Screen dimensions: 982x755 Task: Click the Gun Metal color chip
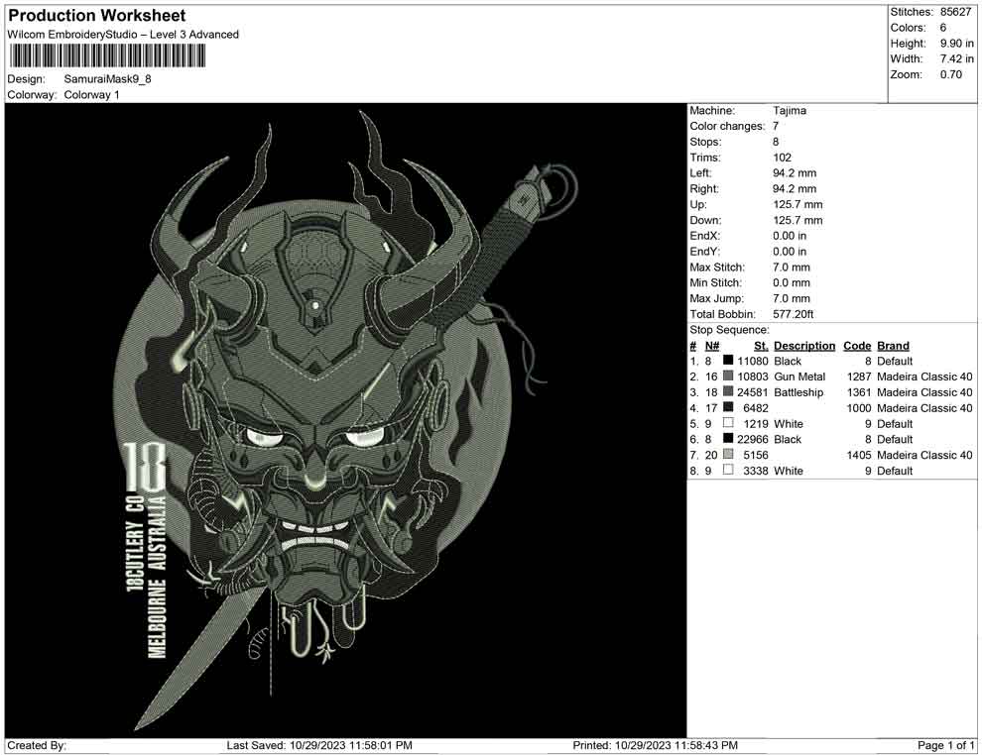728,377
